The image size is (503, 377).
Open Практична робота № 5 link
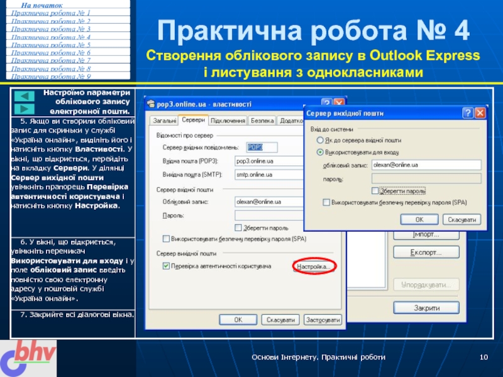coord(51,45)
